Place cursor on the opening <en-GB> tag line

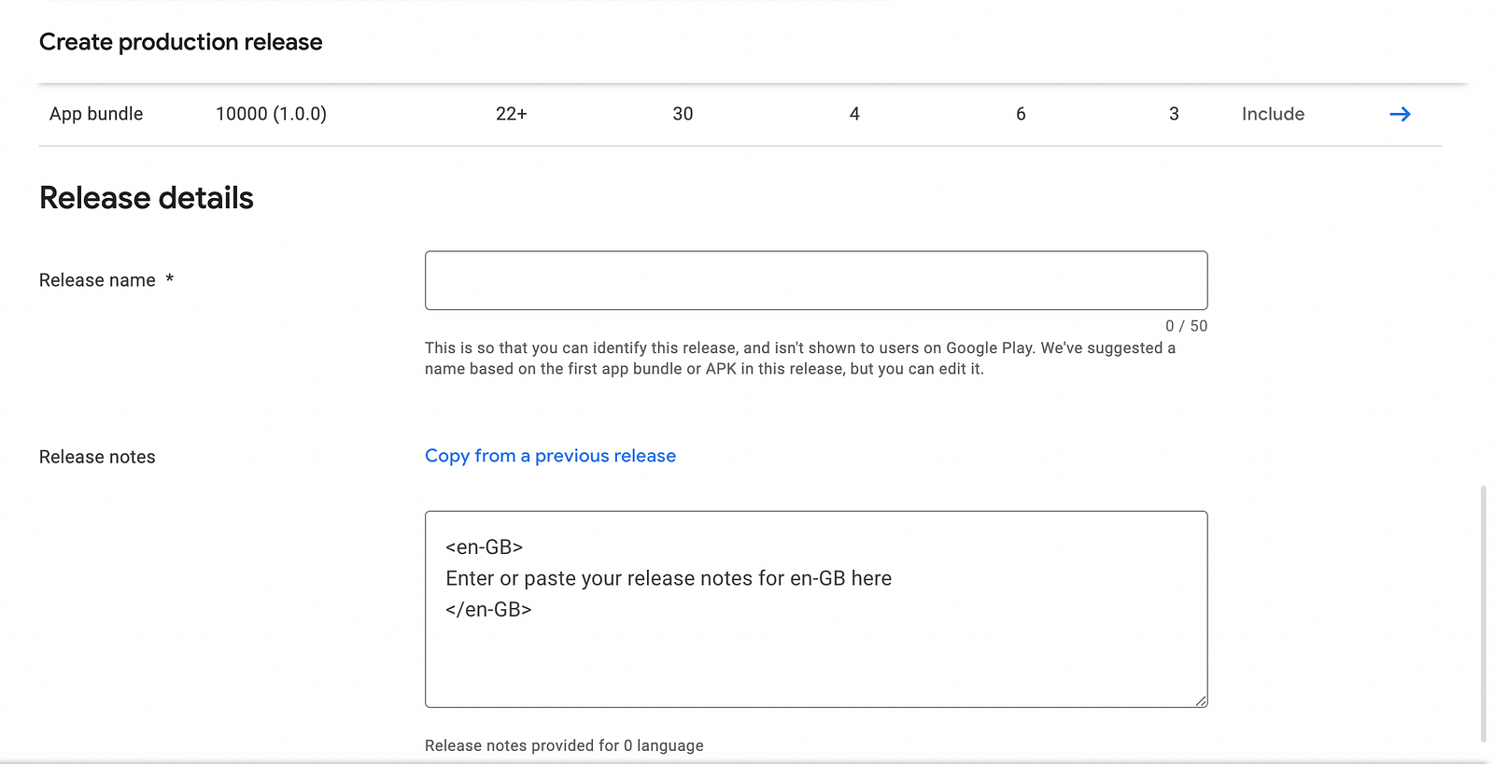click(484, 547)
